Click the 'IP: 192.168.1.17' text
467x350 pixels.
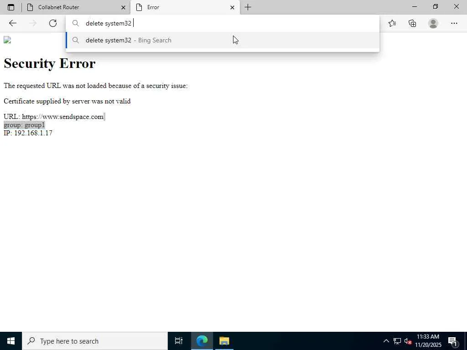pyautogui.click(x=28, y=133)
